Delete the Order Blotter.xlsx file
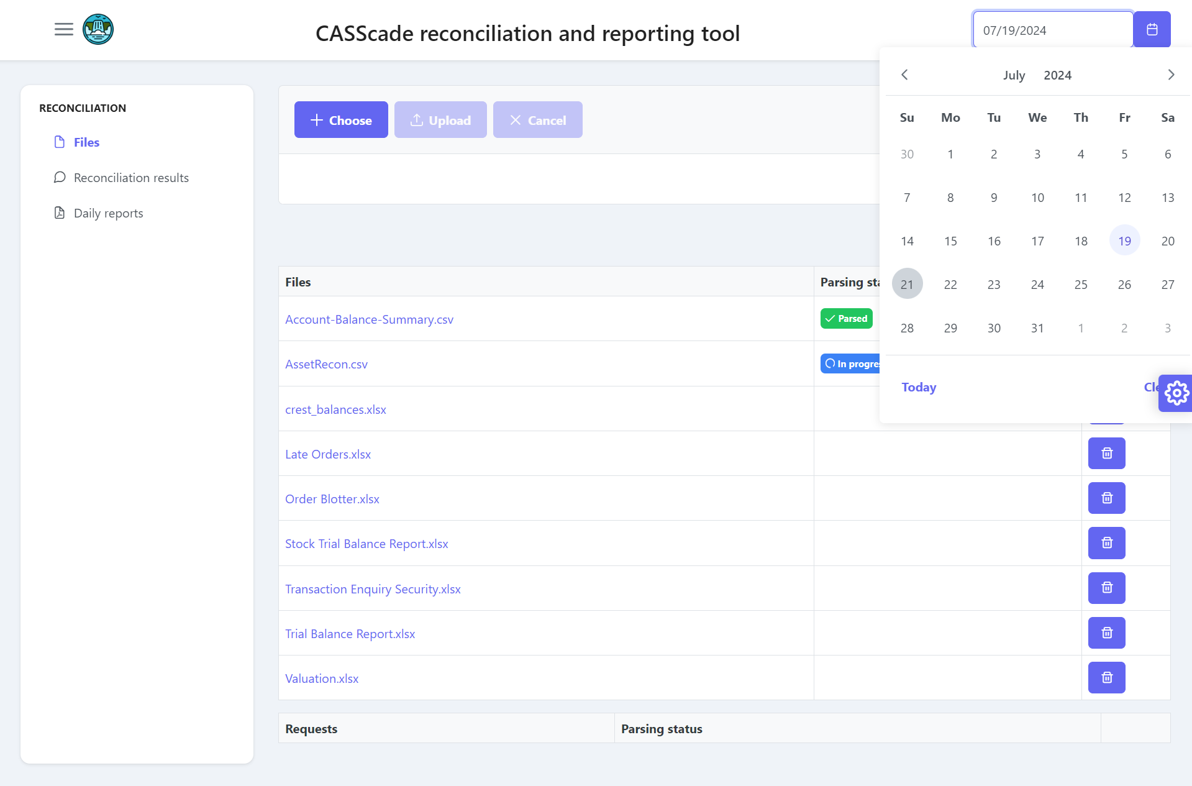 (x=1106, y=498)
